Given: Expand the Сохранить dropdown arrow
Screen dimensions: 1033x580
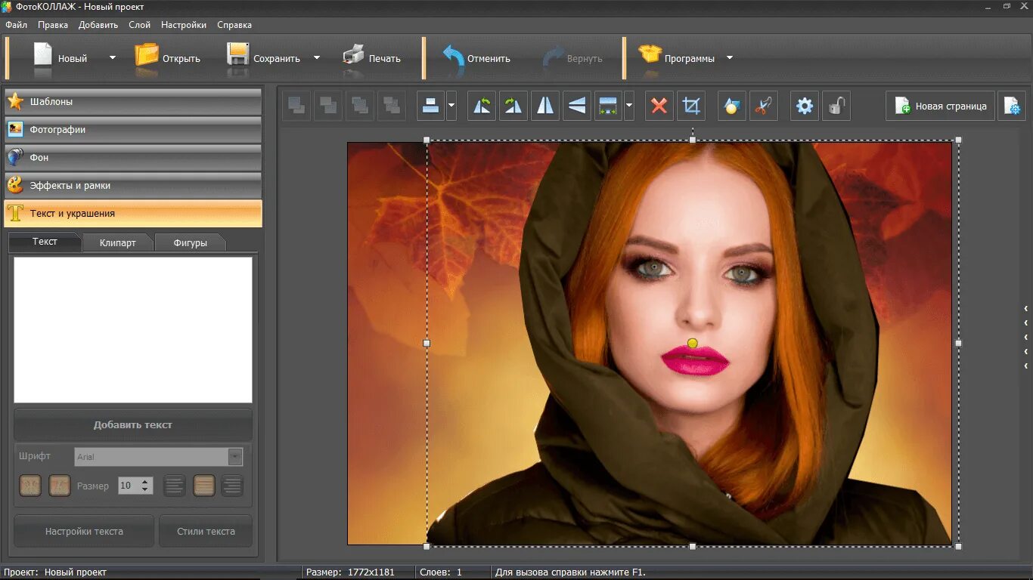Looking at the screenshot, I should tap(317, 58).
